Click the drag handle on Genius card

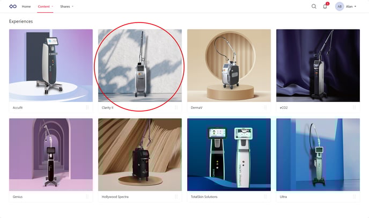click(x=87, y=197)
